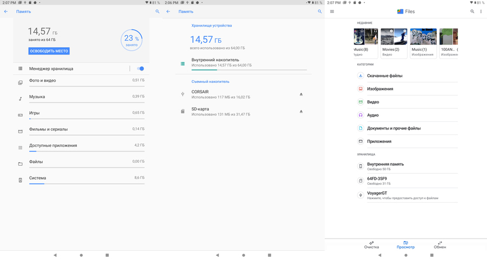Open the SD-карта storage entry
Image resolution: width=487 pixels, height=260 pixels.
243,112
